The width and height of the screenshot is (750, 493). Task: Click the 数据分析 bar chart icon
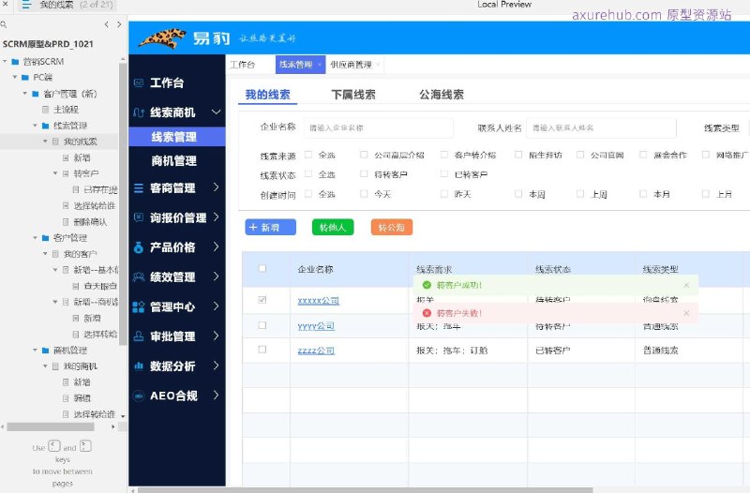point(139,366)
